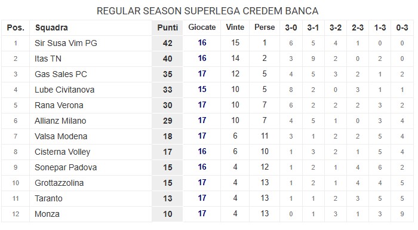
Task: Click the Giocate column header
Action: 202,27
